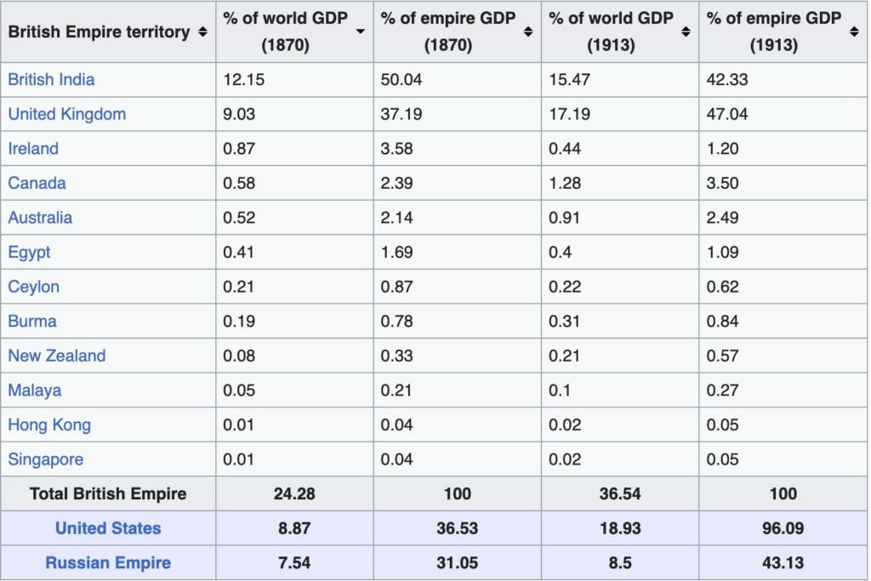Image resolution: width=871 pixels, height=581 pixels.
Task: Click the Egypt link
Action: (29, 253)
